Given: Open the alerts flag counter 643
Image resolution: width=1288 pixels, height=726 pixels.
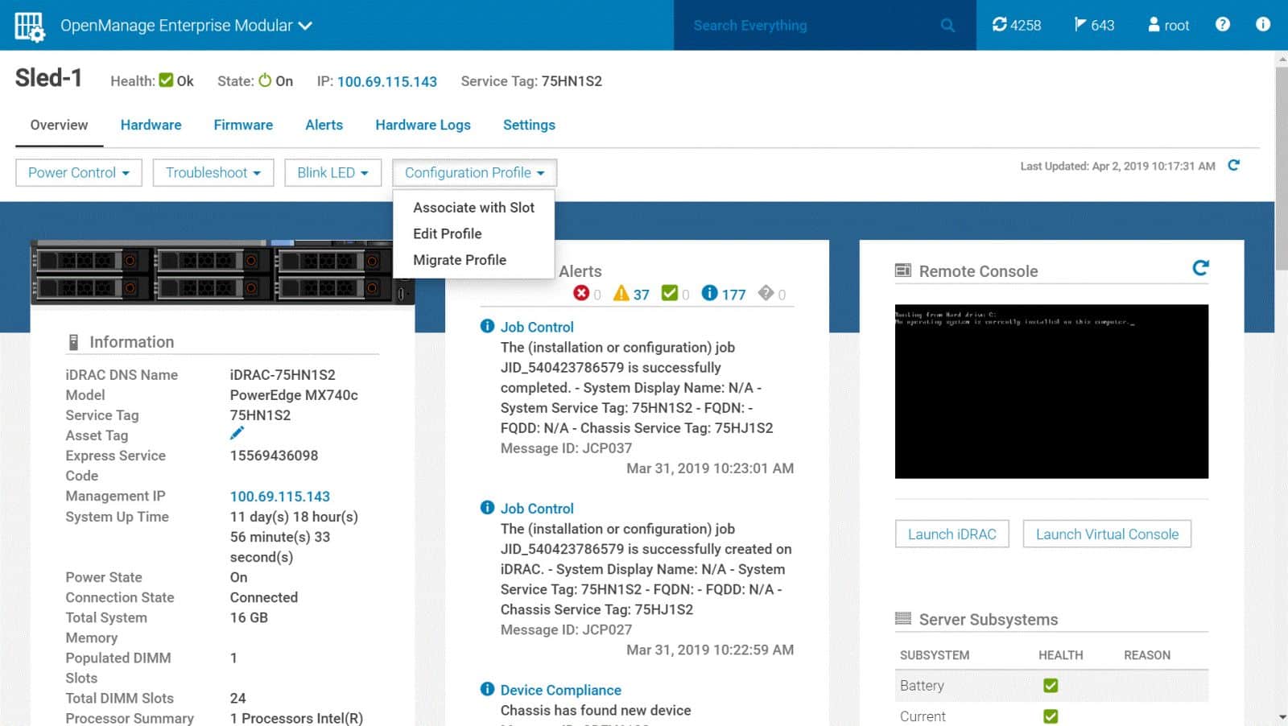Looking at the screenshot, I should [1094, 25].
